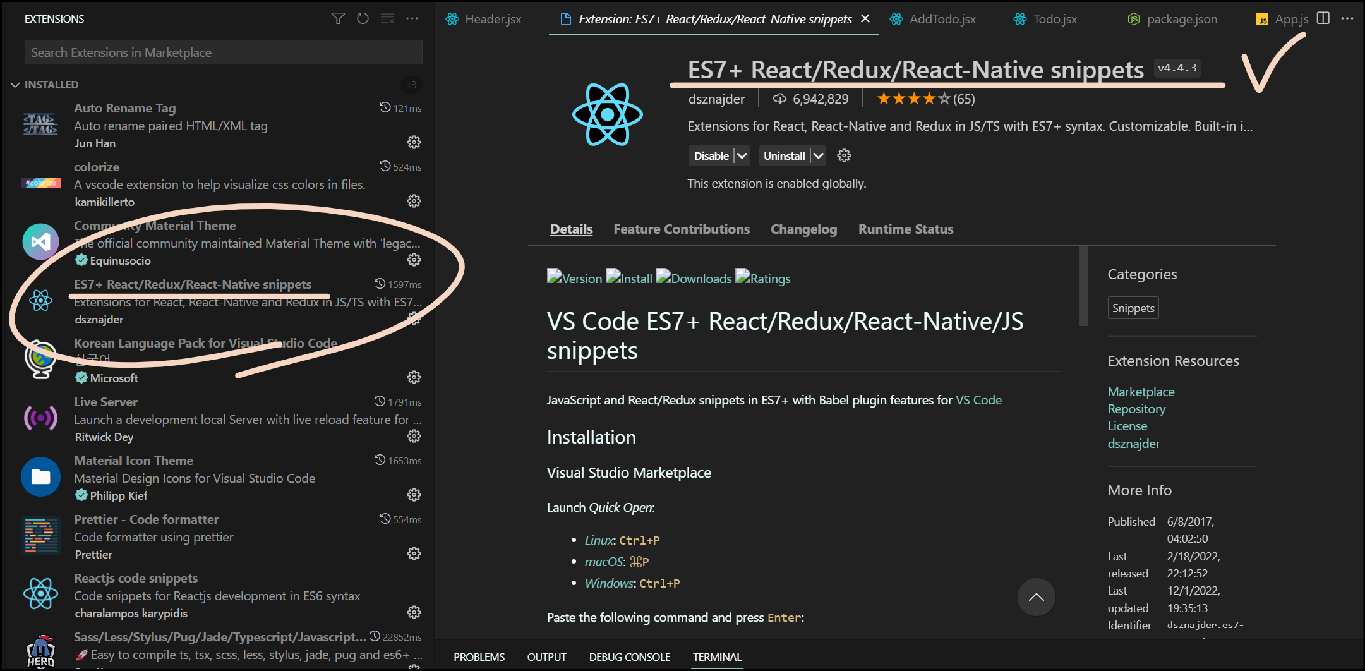Click the star rating (65)
This screenshot has width=1365, height=671.
pos(925,99)
